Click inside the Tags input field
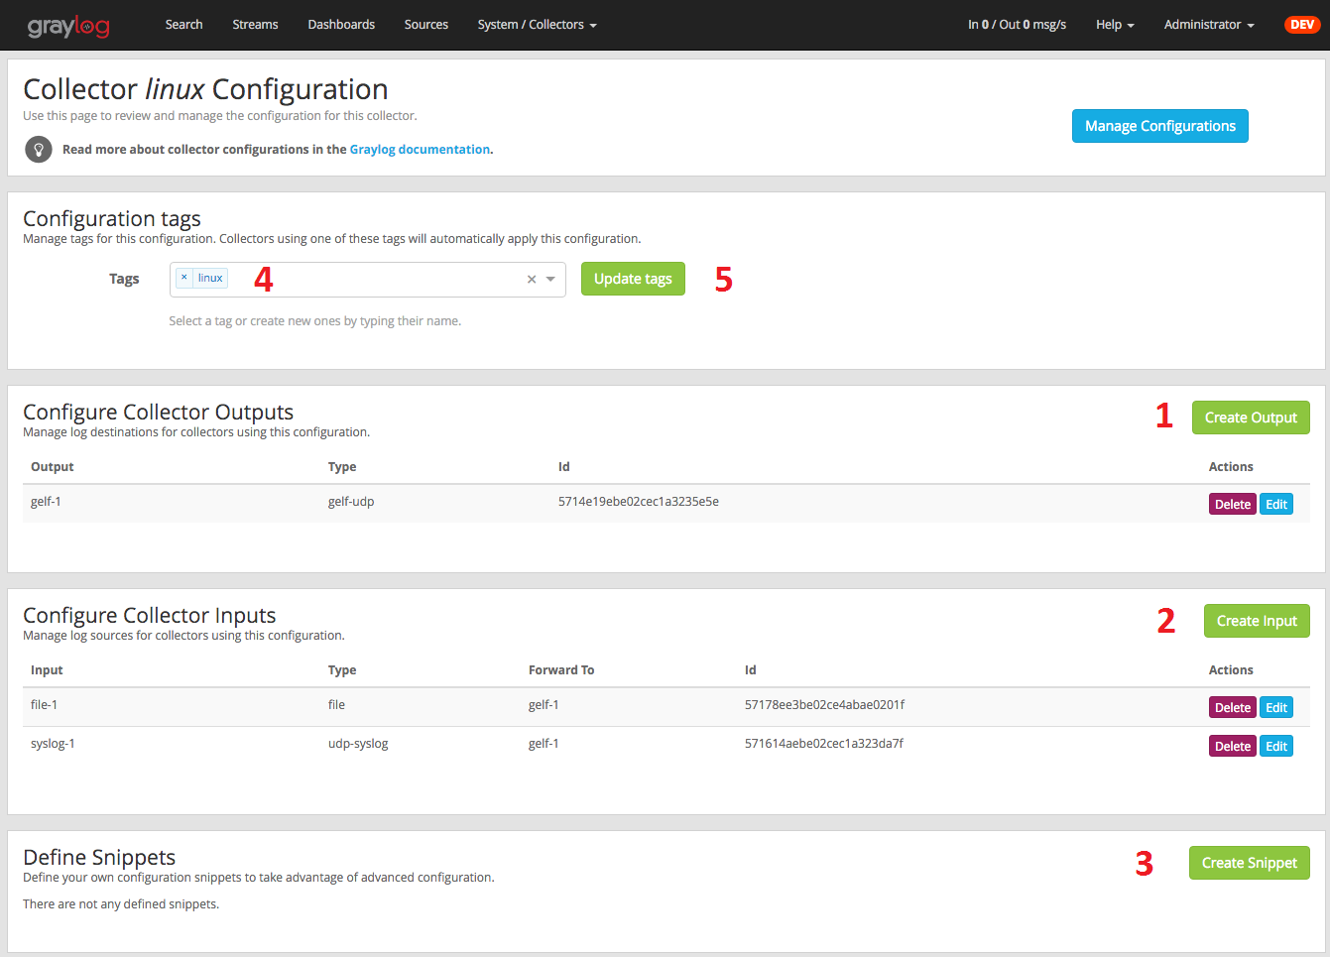 377,279
